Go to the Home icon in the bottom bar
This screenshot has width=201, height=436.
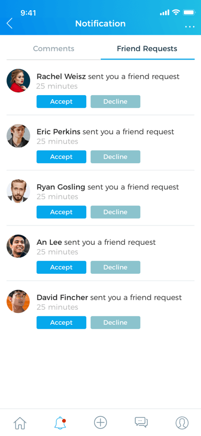[x=20, y=423]
